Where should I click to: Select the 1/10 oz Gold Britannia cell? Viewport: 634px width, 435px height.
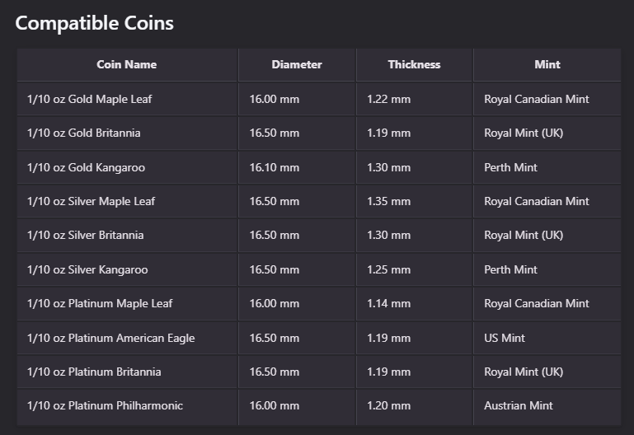[83, 133]
